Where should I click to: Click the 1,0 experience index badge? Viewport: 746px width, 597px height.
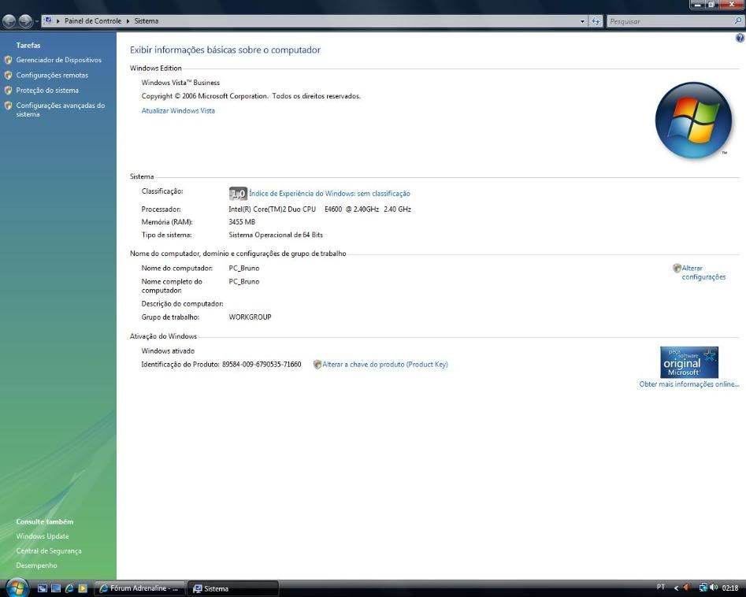[238, 193]
